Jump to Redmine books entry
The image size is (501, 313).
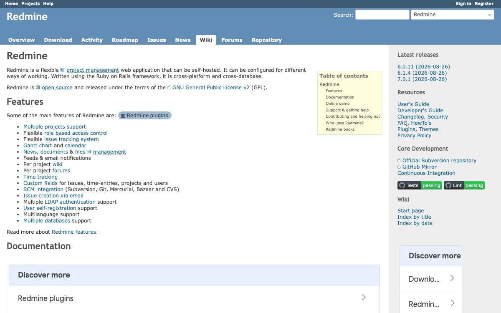(340, 129)
